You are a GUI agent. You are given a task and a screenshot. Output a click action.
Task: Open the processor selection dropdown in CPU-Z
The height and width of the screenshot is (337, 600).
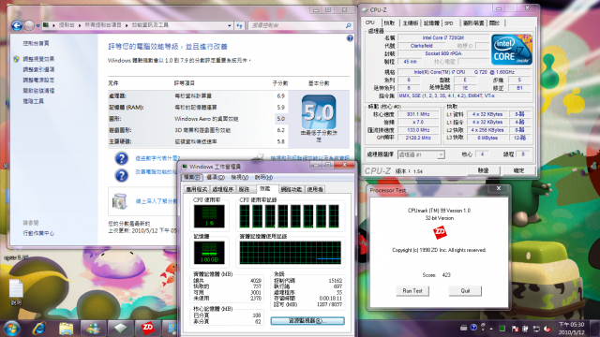point(441,154)
